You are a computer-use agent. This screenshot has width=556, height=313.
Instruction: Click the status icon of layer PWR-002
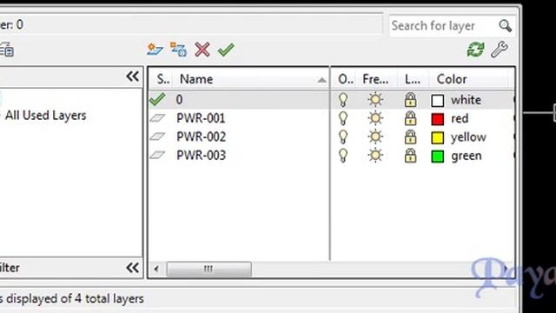pos(157,137)
